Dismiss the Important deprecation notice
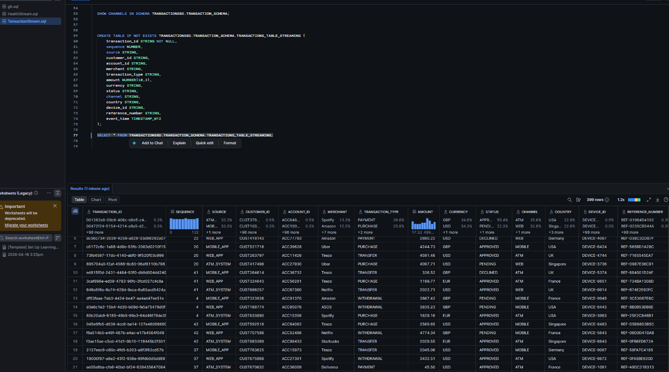This screenshot has width=669, height=372. [x=55, y=206]
